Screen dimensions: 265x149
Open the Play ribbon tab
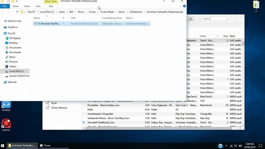click(x=51, y=6)
